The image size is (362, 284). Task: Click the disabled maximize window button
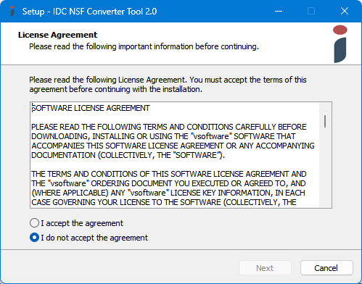click(x=311, y=11)
